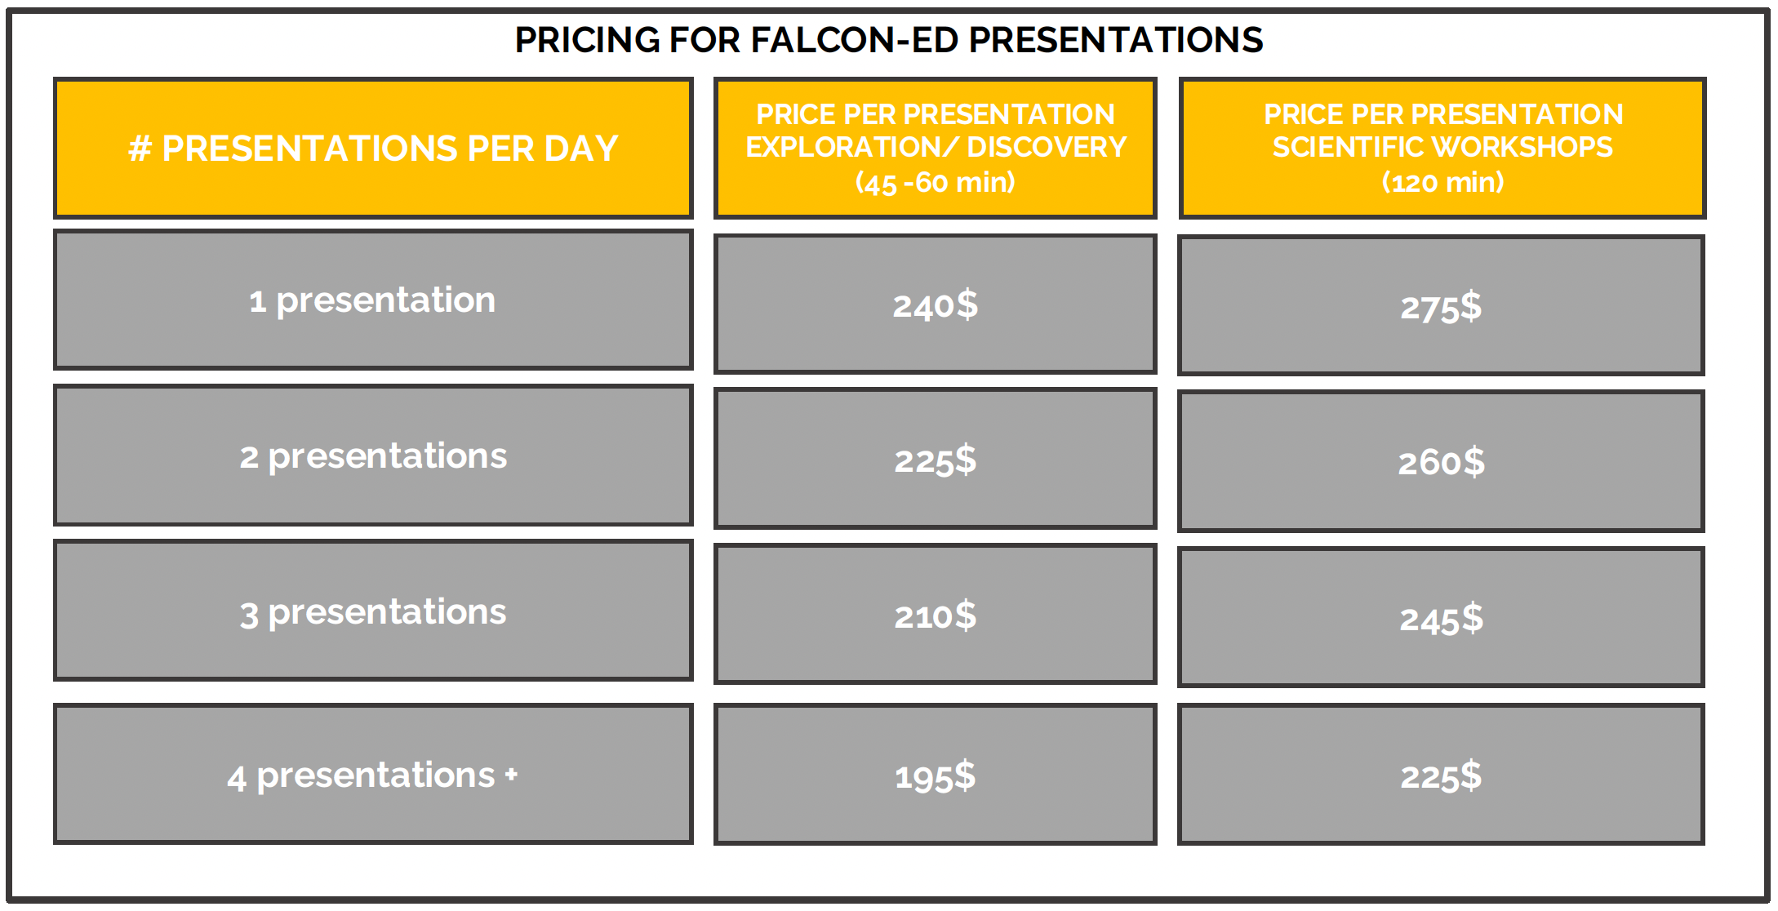Viewport: 1778px width, 911px height.
Task: Click the 'Exploration/ Discovery' header text
Action: click(936, 147)
